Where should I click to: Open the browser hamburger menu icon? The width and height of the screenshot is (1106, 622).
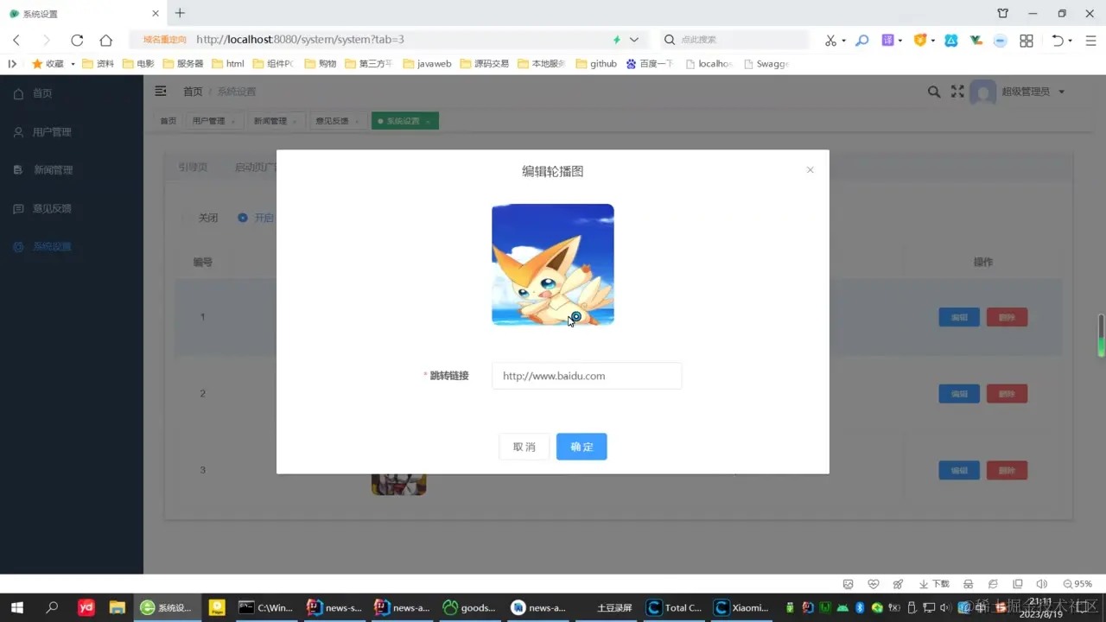tap(1090, 40)
